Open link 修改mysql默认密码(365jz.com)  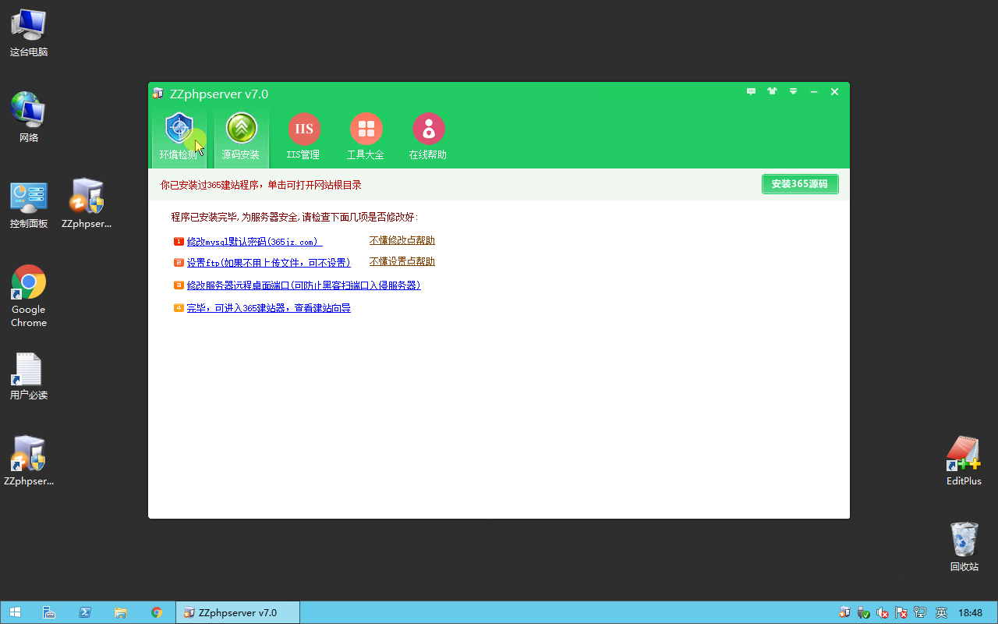pos(254,242)
